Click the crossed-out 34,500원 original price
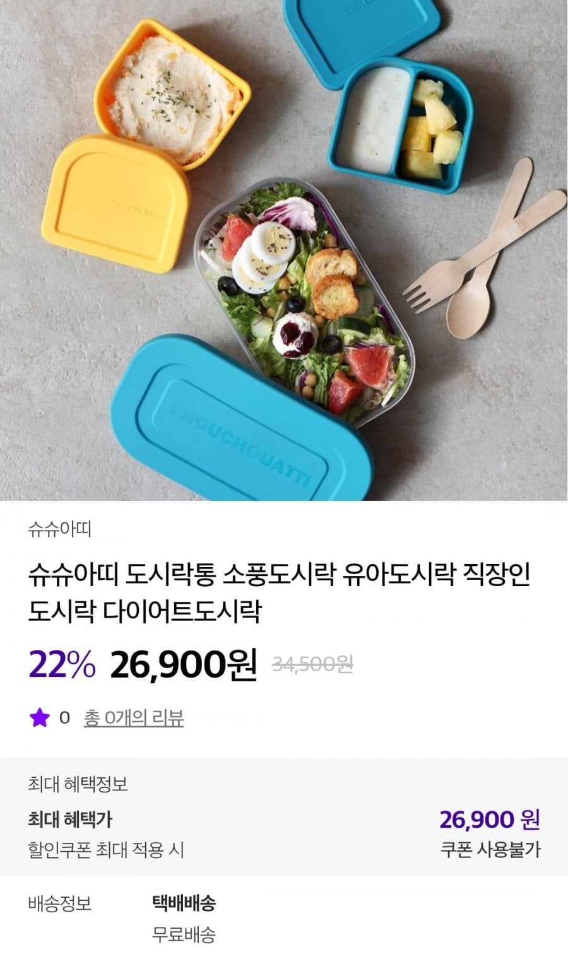This screenshot has width=568, height=964. tap(312, 664)
